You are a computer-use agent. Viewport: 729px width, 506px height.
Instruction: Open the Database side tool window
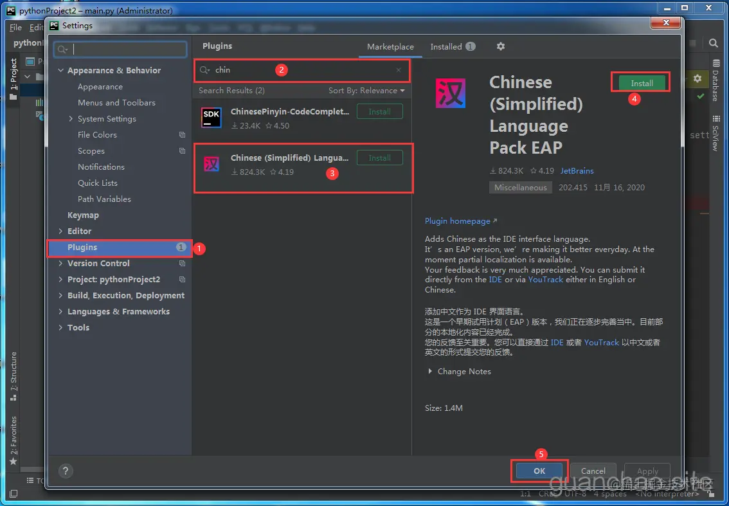715,80
